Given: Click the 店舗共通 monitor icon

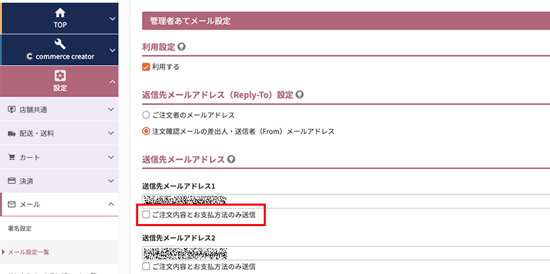Looking at the screenshot, I should [11, 110].
